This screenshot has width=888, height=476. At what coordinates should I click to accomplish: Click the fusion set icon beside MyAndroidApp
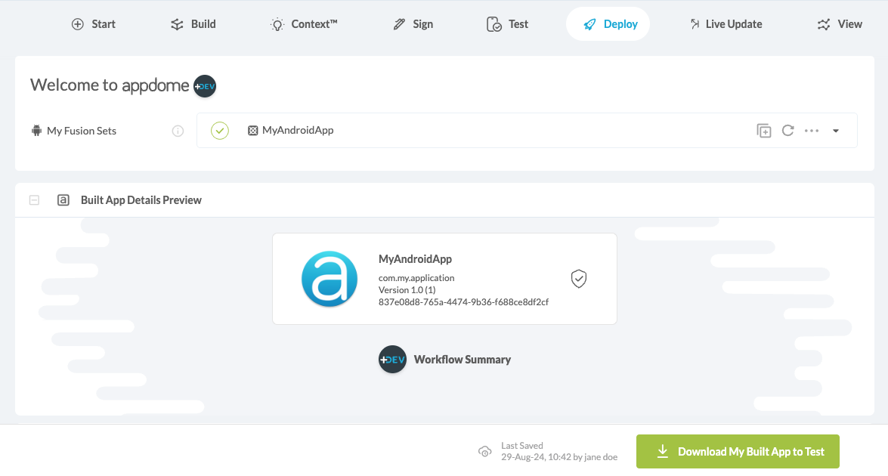click(253, 131)
